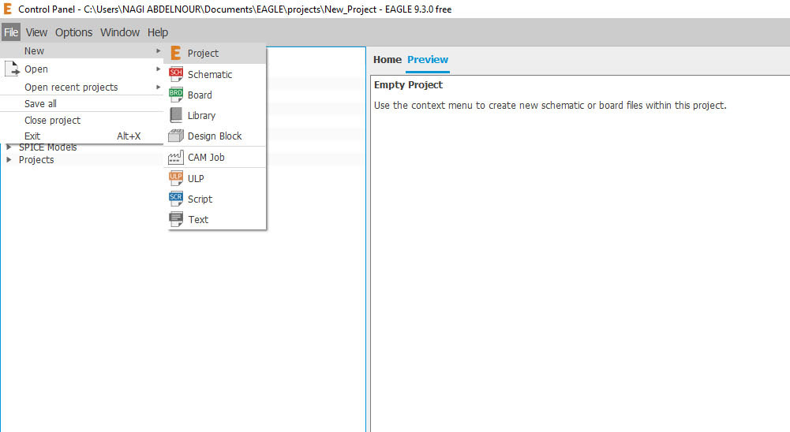The image size is (790, 432).
Task: Create a new CAM Job
Action: pos(215,157)
